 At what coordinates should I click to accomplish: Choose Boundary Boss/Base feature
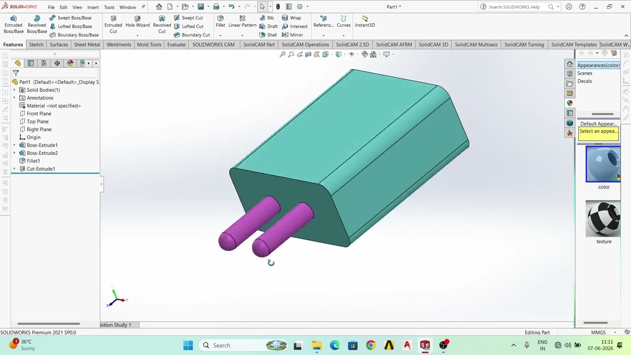pyautogui.click(x=74, y=35)
